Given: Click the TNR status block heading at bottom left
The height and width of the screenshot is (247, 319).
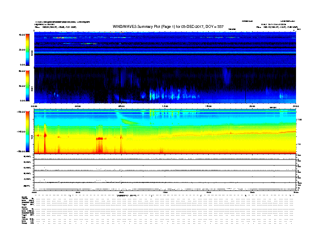Looking at the screenshot, I should (x=23, y=217).
